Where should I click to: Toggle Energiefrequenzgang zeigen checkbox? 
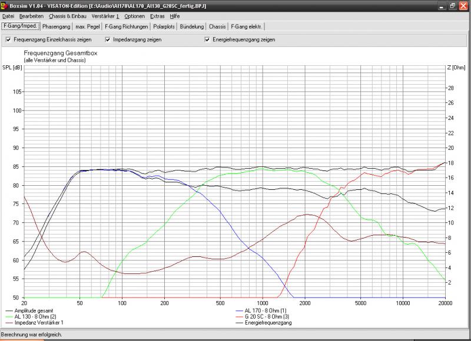(207, 39)
